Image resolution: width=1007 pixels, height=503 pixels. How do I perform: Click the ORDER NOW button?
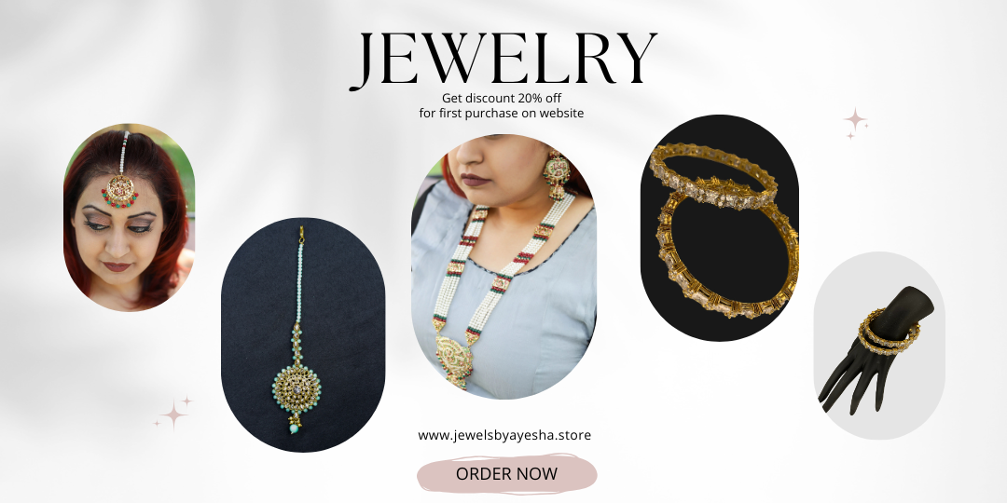click(506, 474)
